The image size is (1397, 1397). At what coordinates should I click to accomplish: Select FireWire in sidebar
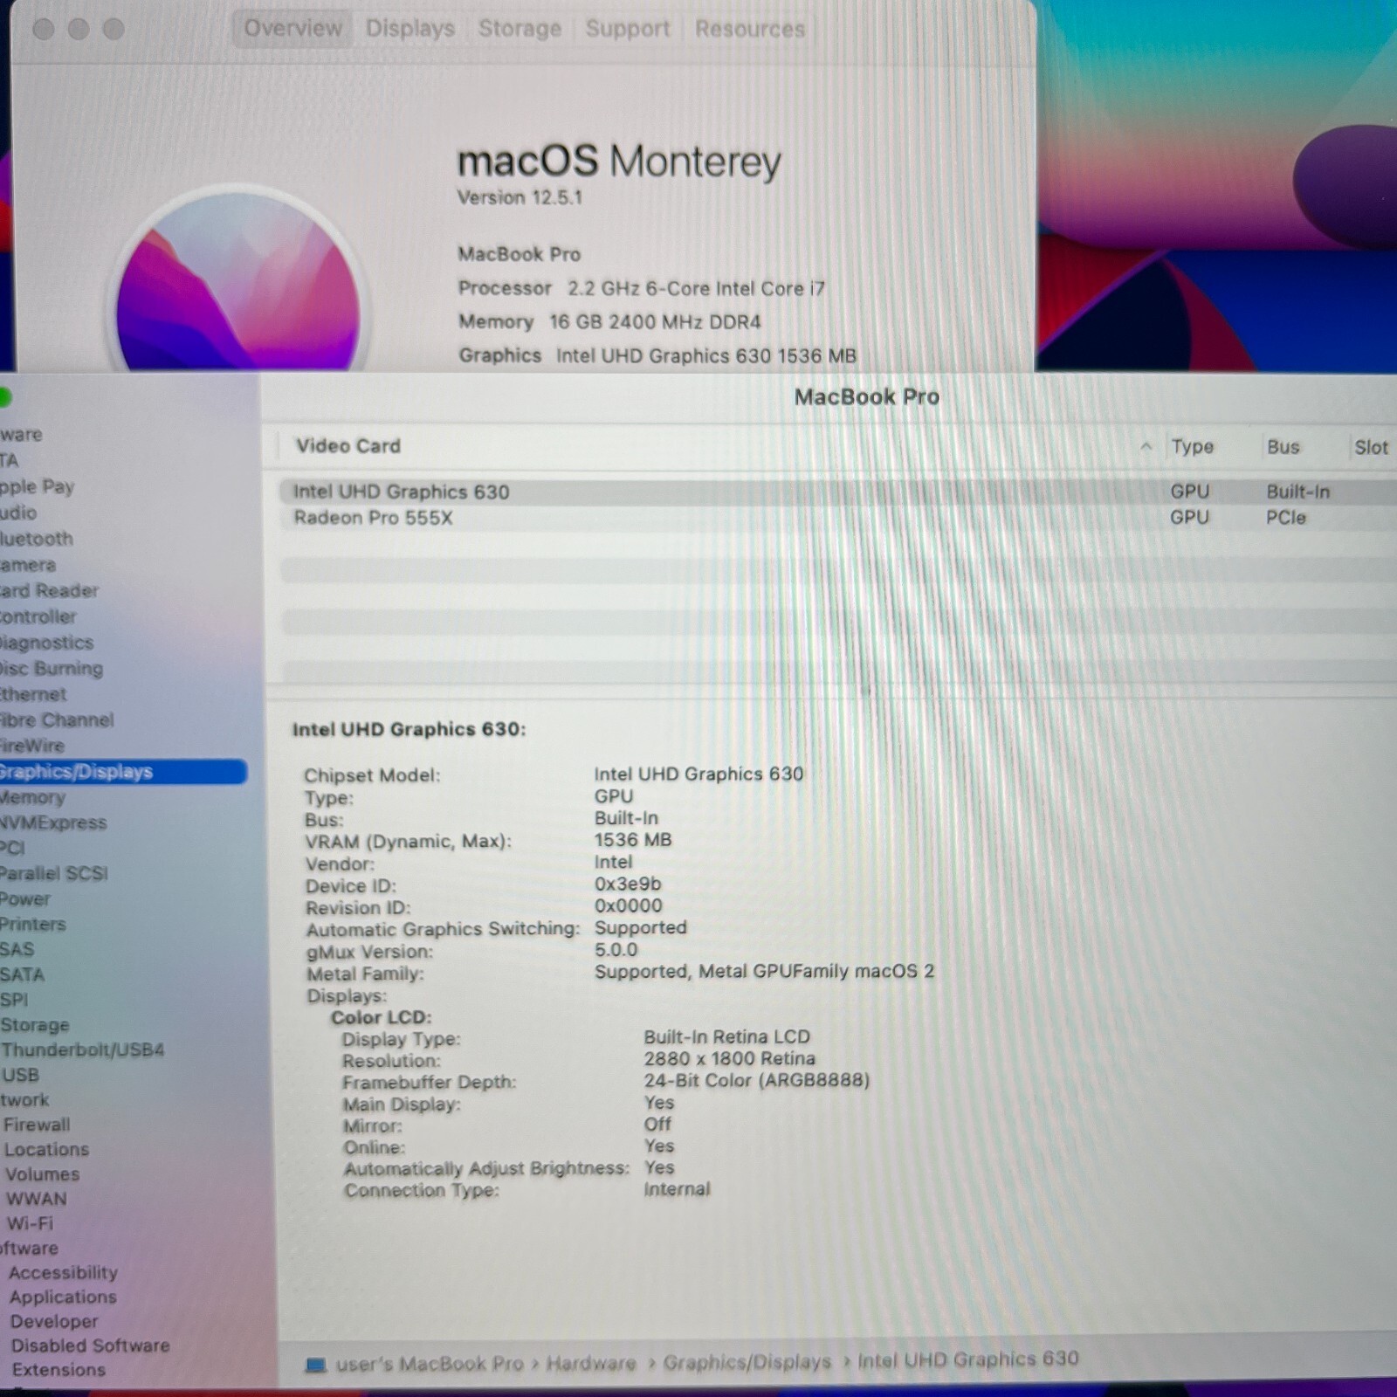point(32,746)
